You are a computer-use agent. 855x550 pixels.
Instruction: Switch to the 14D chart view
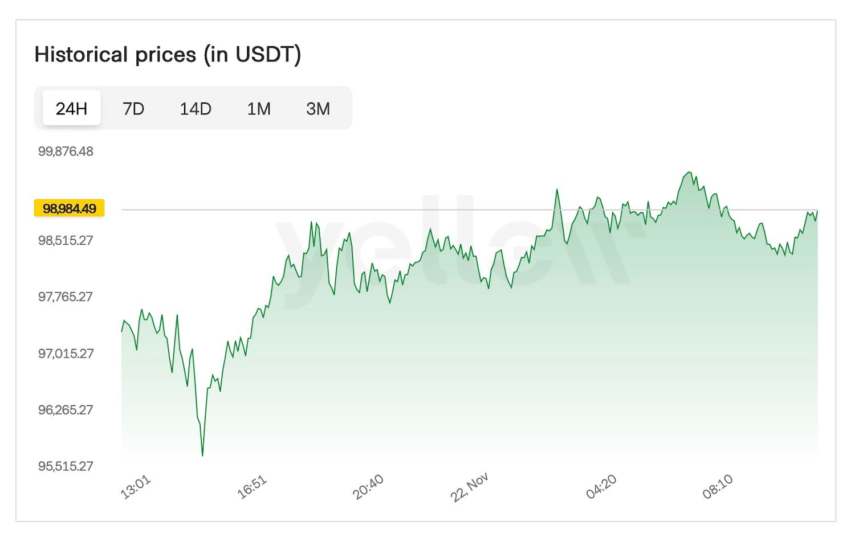(x=196, y=108)
